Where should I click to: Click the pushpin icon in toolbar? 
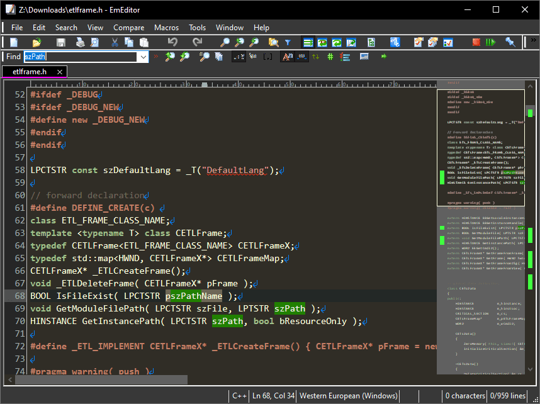(x=510, y=42)
